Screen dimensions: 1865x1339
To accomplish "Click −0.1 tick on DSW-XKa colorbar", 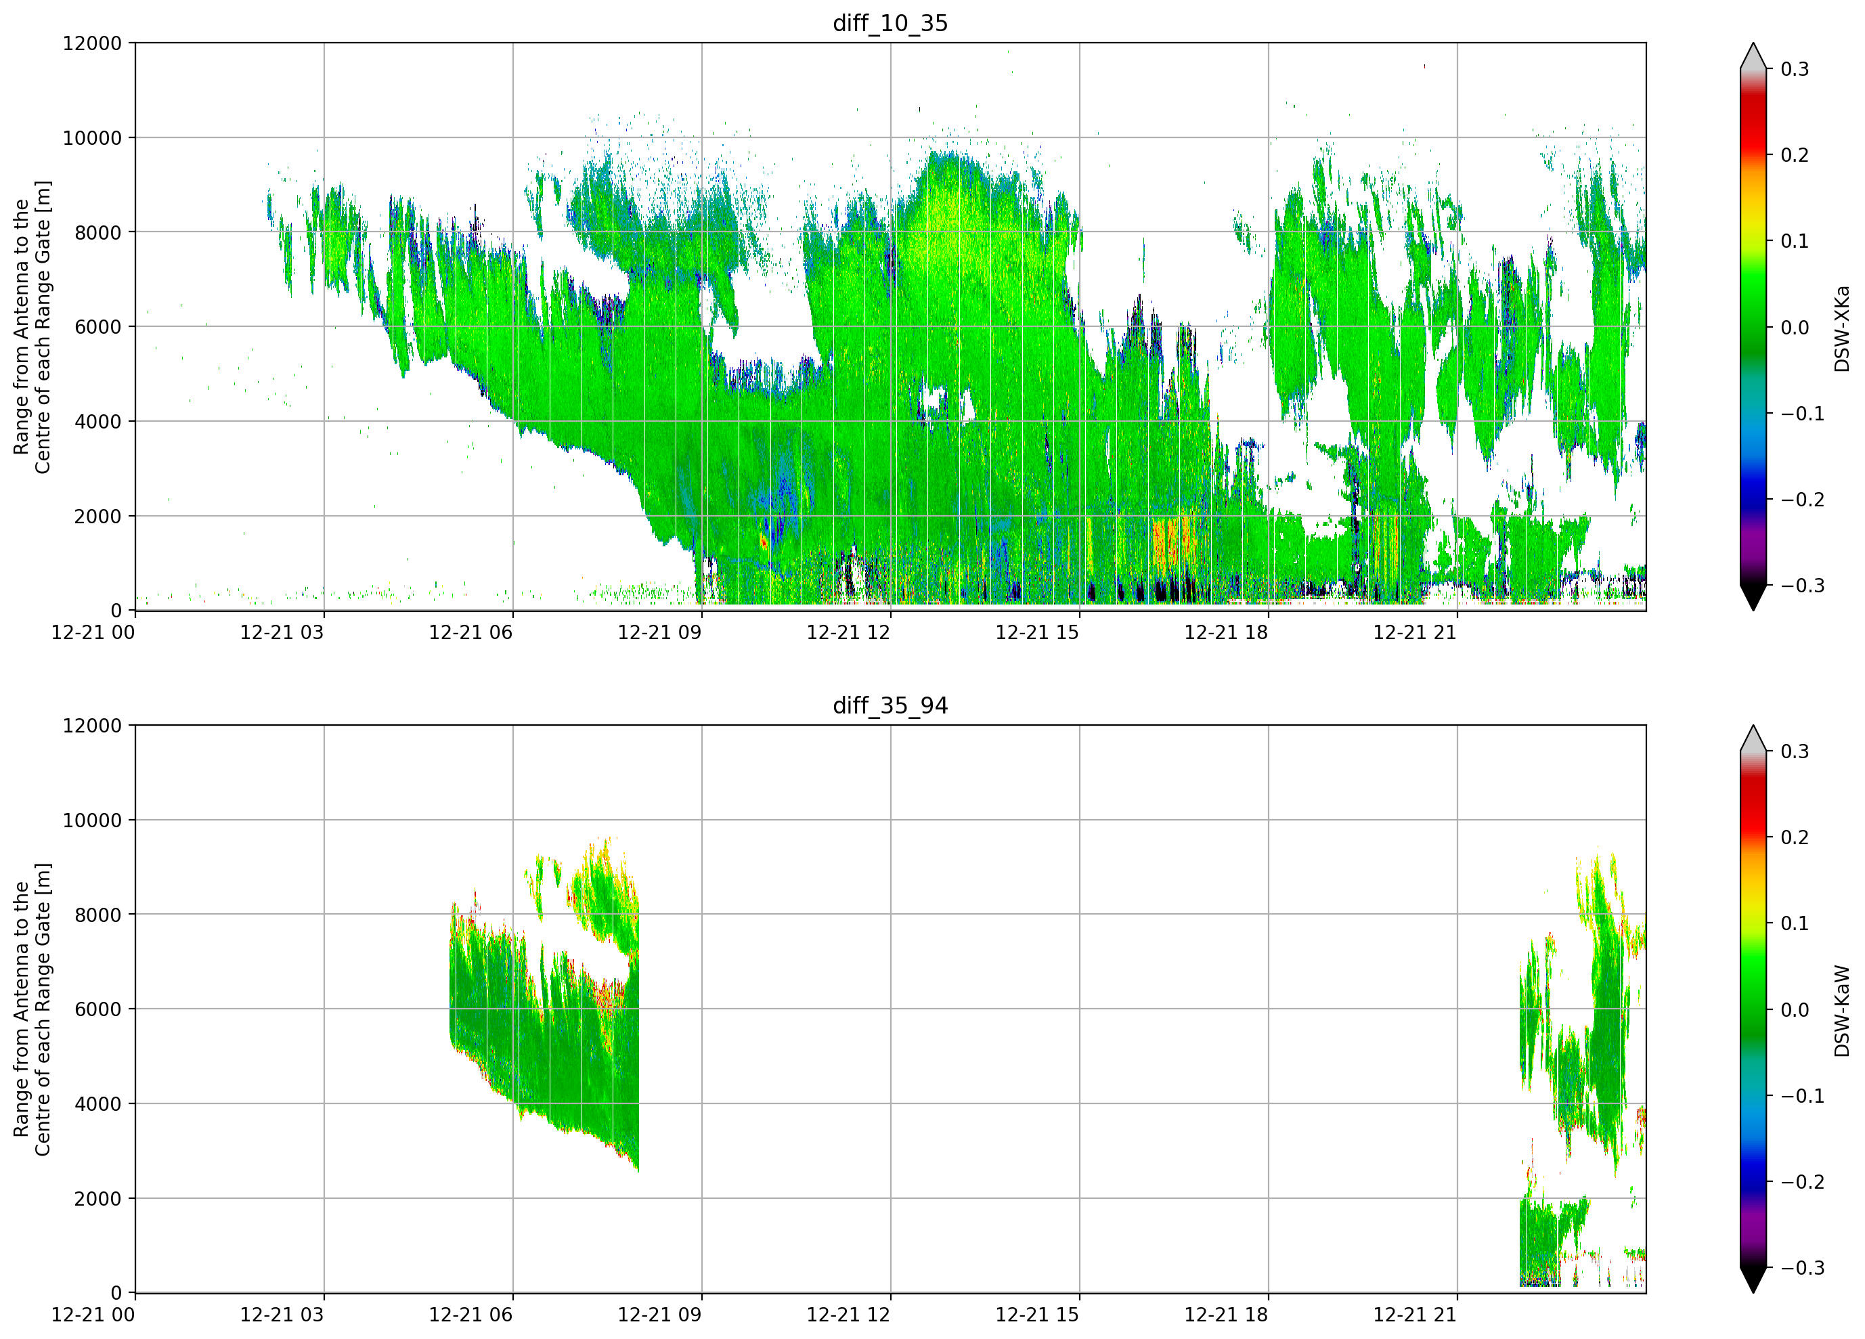I will coord(1803,414).
